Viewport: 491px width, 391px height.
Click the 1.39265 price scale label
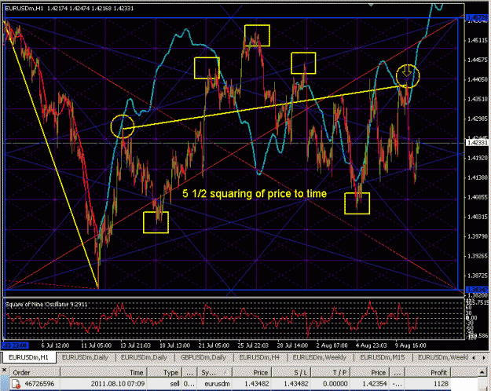pos(477,256)
